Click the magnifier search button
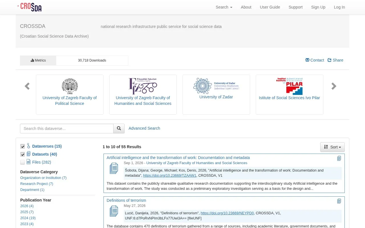 pyautogui.click(x=119, y=129)
